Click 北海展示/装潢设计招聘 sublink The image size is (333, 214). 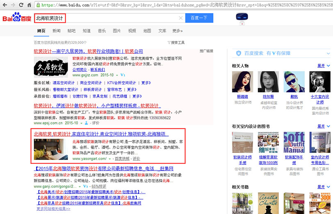click(x=90, y=198)
